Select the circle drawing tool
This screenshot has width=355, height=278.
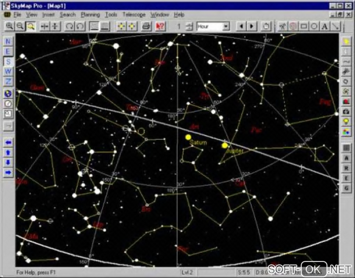point(314,26)
